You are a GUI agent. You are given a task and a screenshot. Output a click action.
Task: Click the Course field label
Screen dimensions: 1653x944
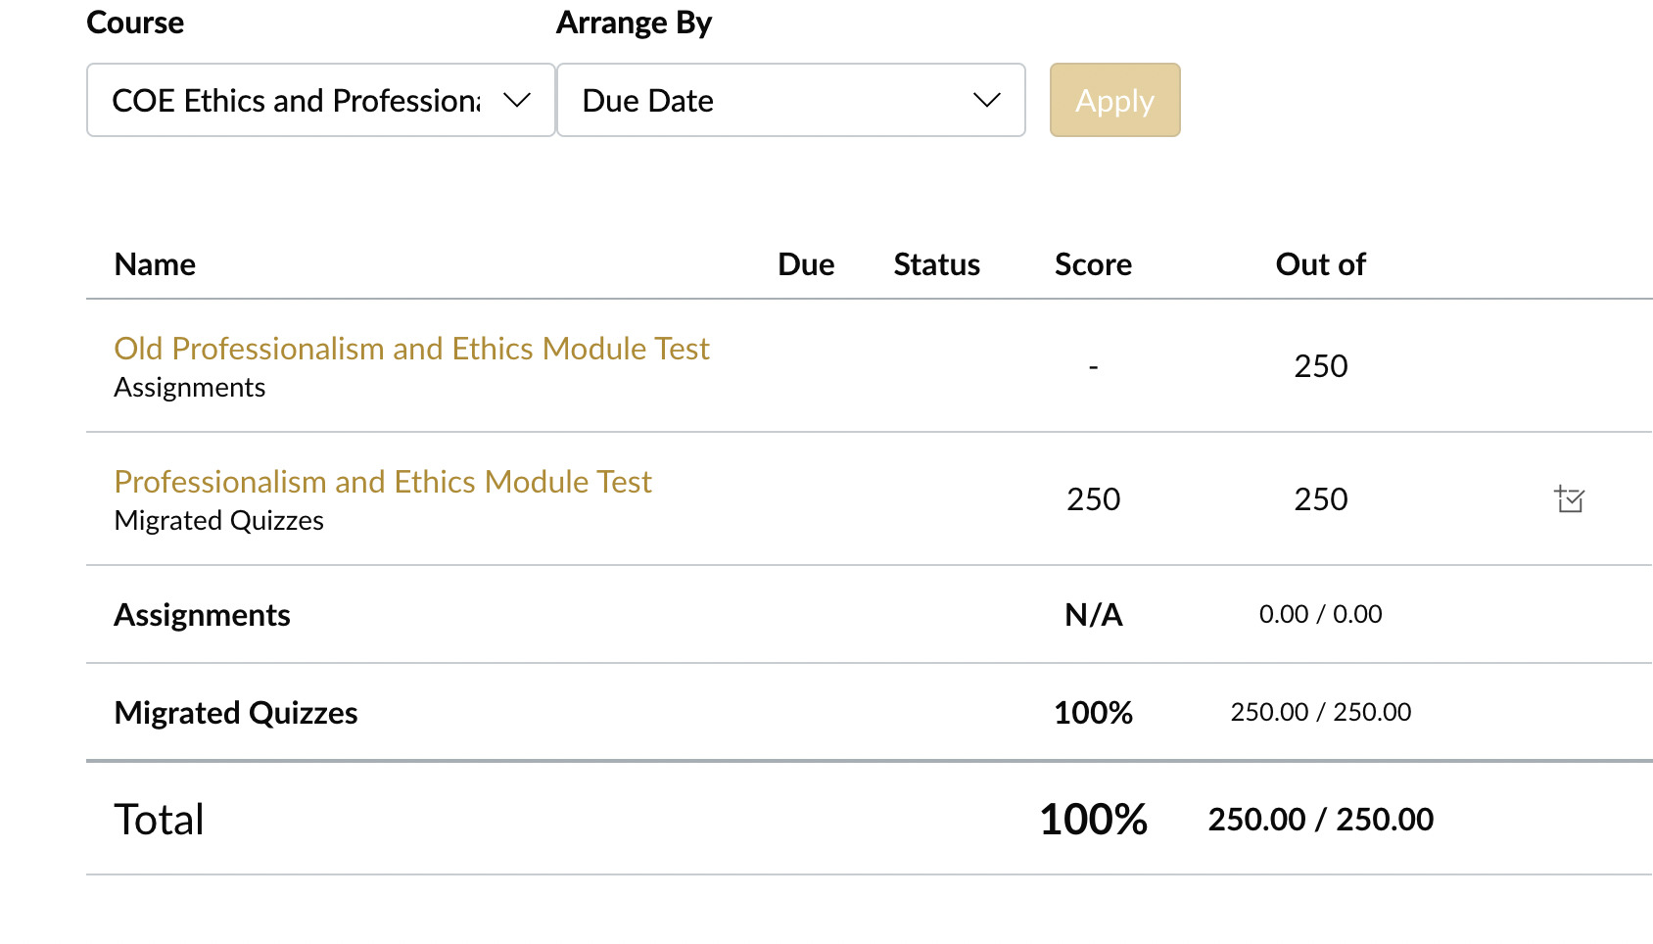[135, 23]
